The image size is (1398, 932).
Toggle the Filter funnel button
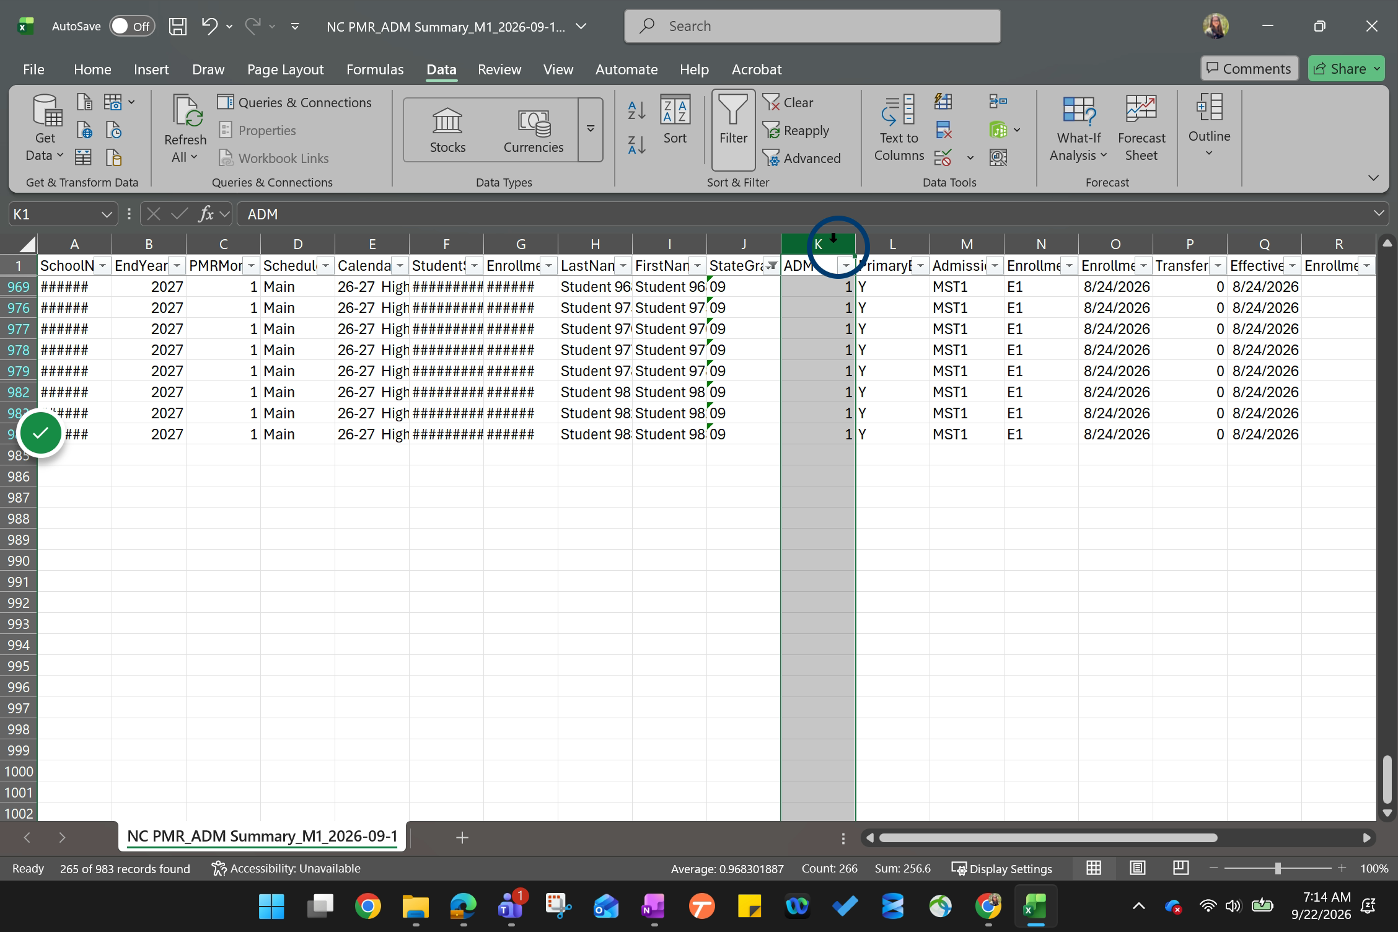tap(733, 129)
